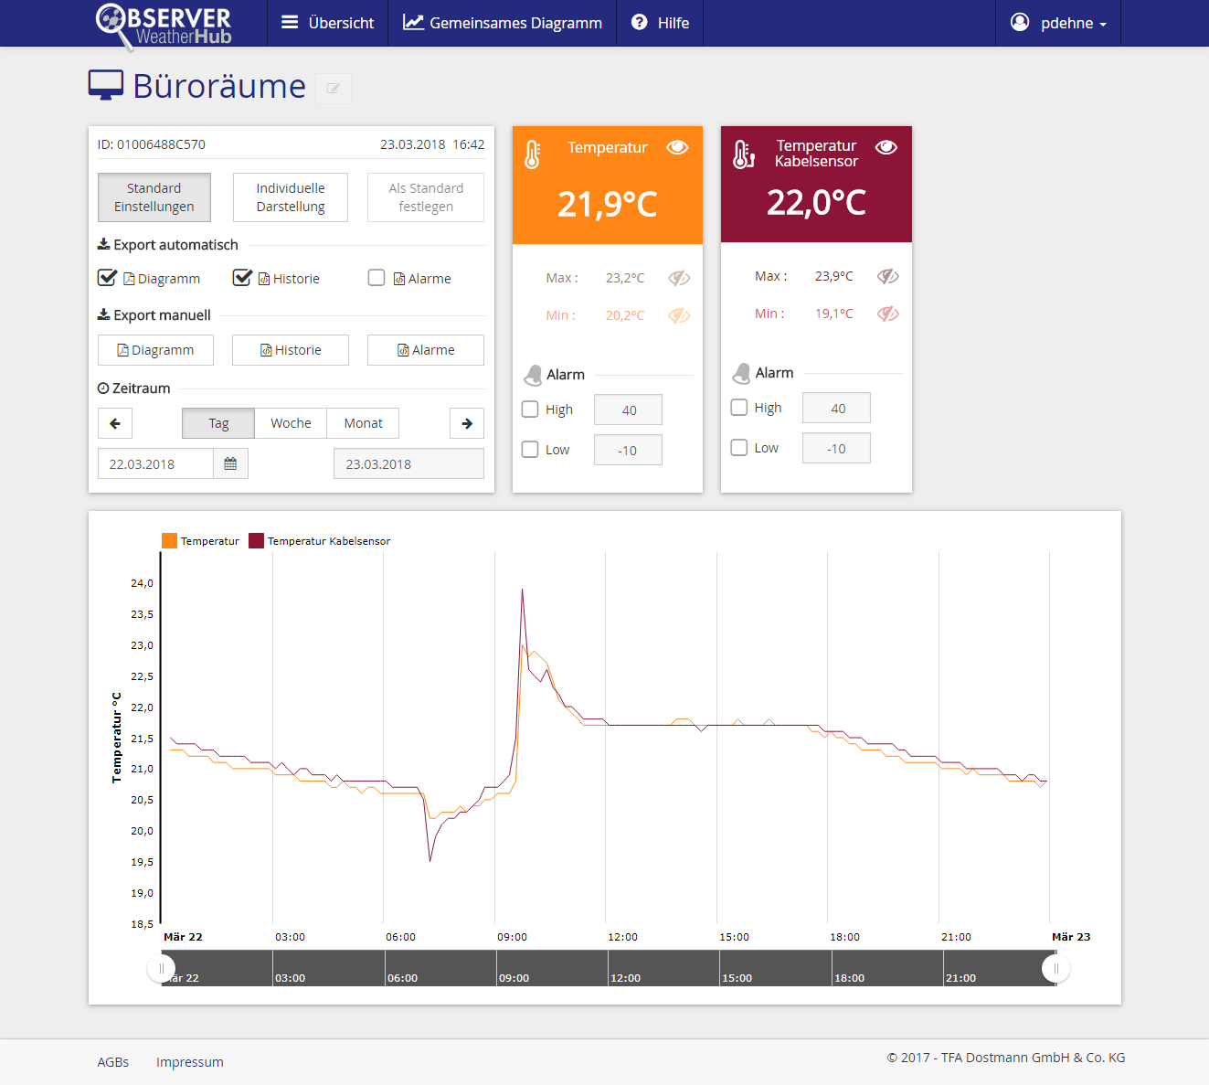1209x1085 pixels.
Task: Advance to next period with right arrow
Action: pyautogui.click(x=467, y=423)
